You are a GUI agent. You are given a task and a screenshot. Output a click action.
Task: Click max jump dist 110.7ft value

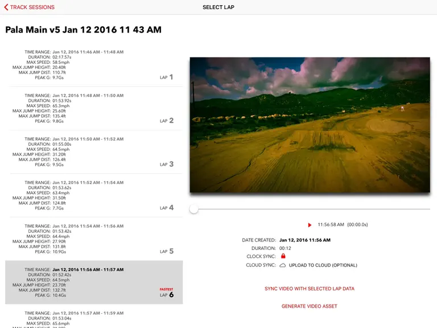coord(59,72)
